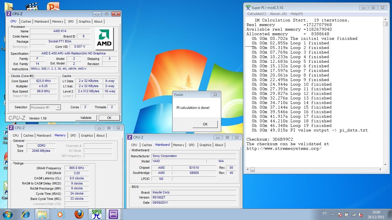This screenshot has width=392, height=220.
Task: Switch to Super PI taskbar button
Action: [x=97, y=214]
